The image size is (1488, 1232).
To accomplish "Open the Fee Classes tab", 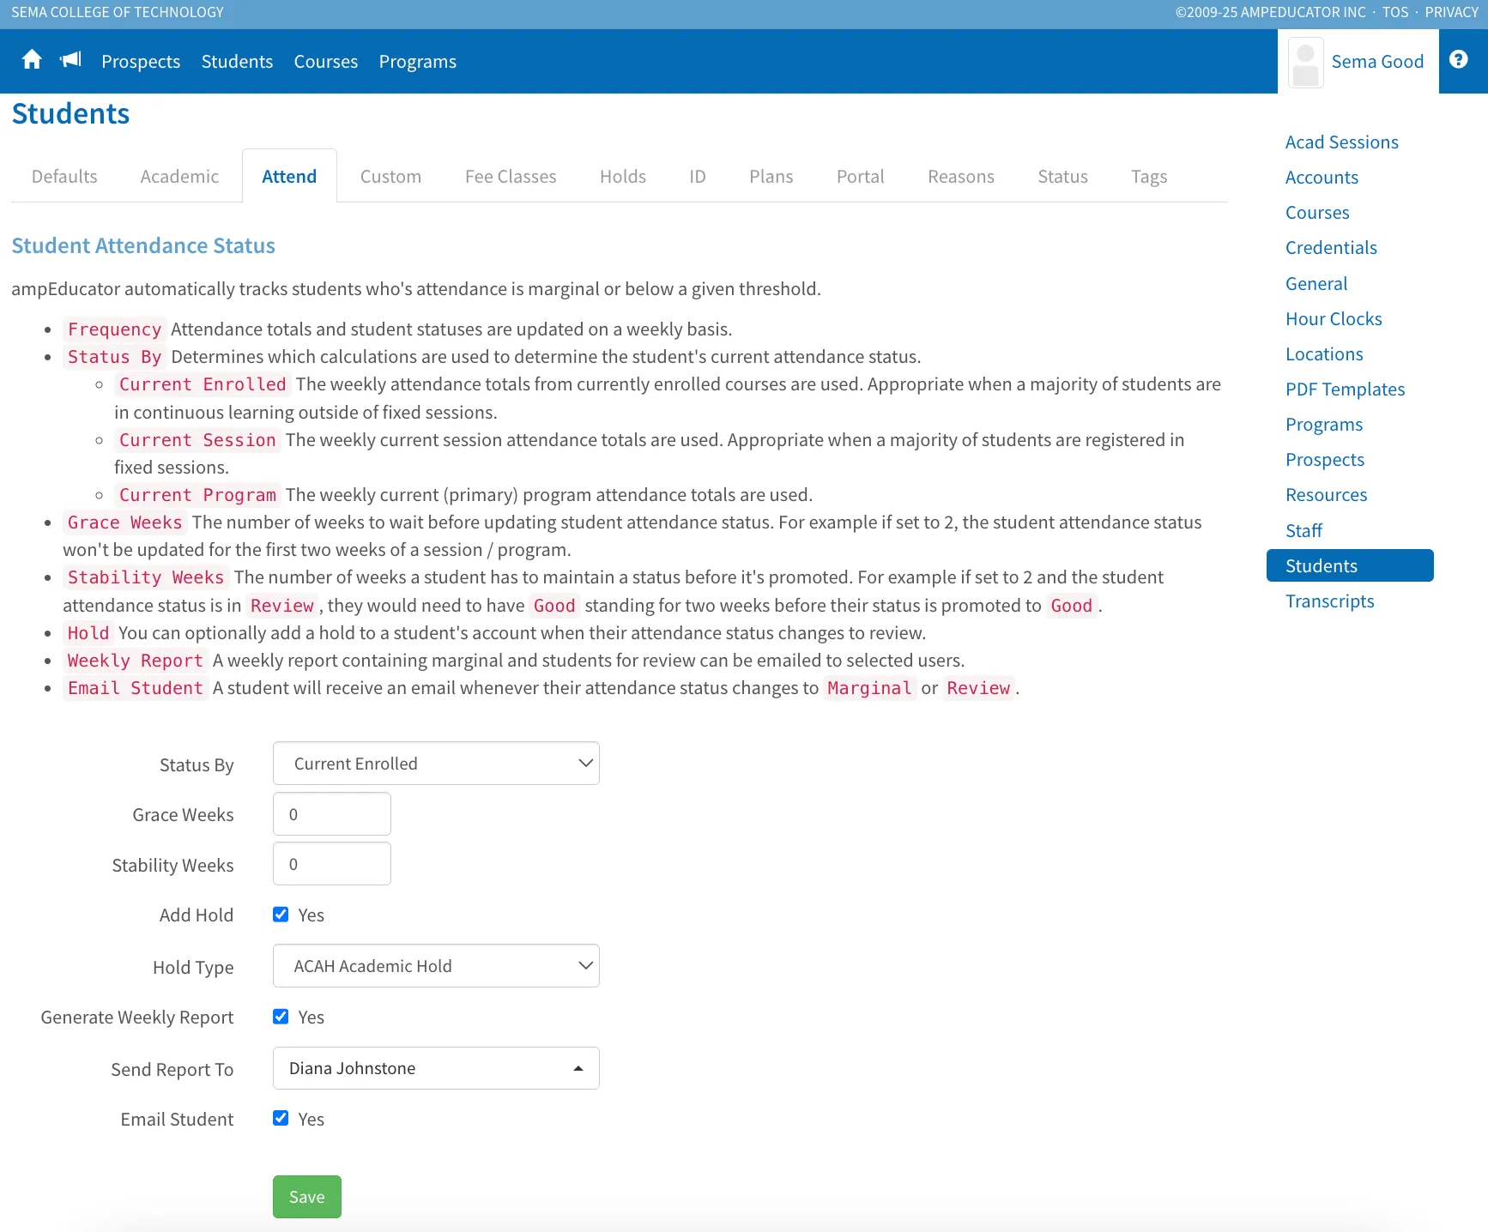I will [511, 177].
